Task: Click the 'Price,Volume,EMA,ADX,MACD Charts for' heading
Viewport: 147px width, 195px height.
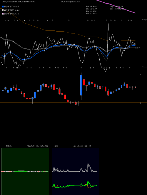Action: (19, 2)
